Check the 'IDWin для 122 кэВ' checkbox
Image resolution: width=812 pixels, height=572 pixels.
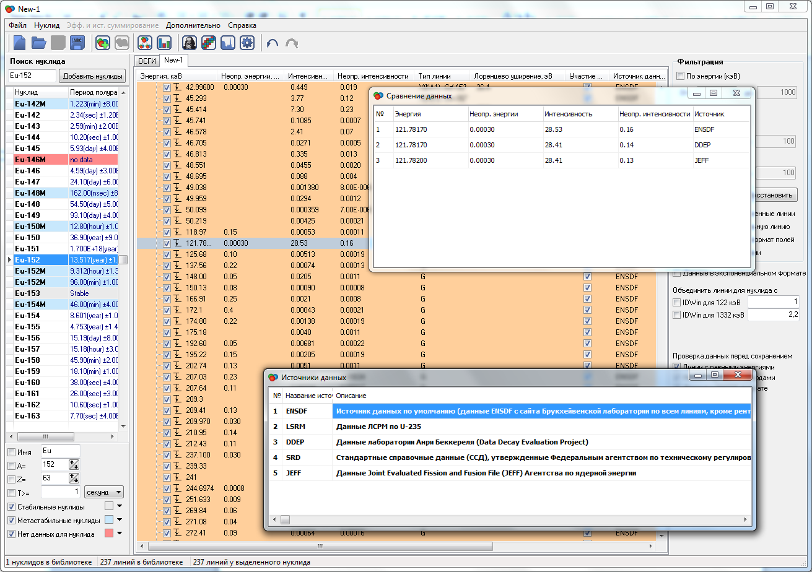click(x=677, y=302)
